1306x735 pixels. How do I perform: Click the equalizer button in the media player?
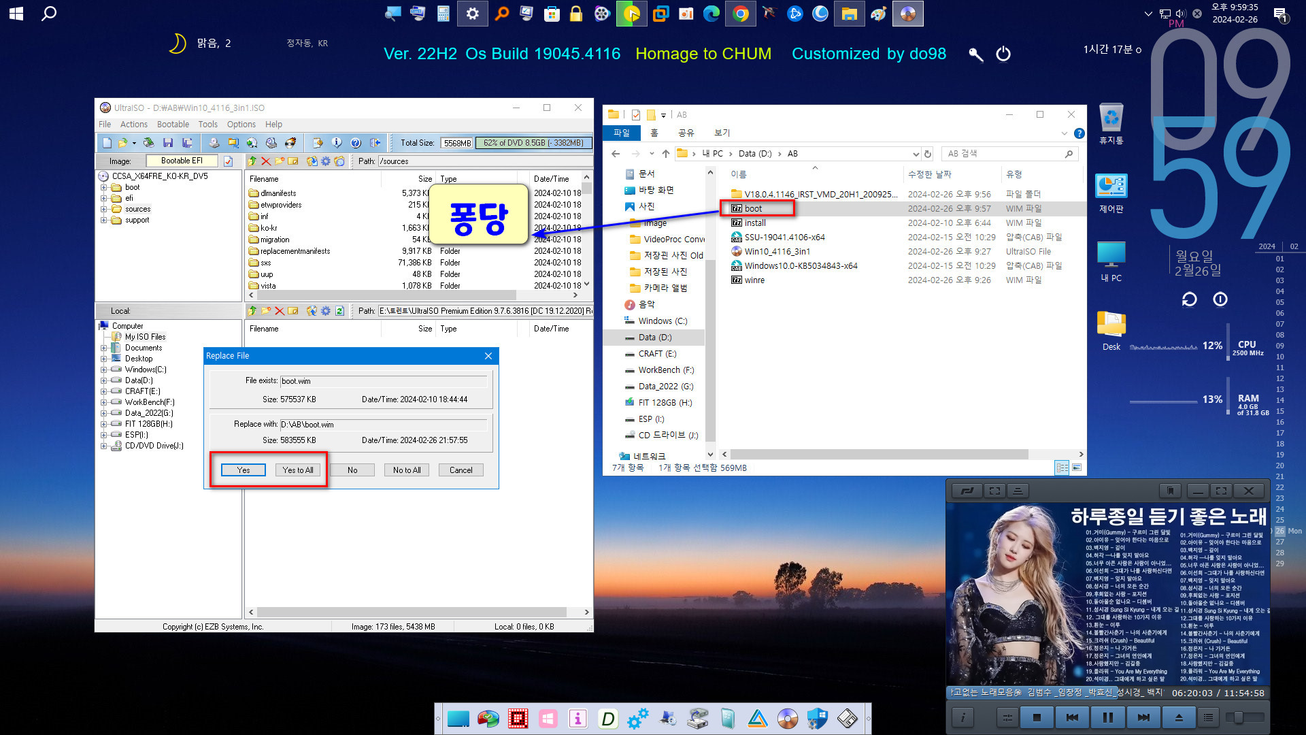[1007, 717]
